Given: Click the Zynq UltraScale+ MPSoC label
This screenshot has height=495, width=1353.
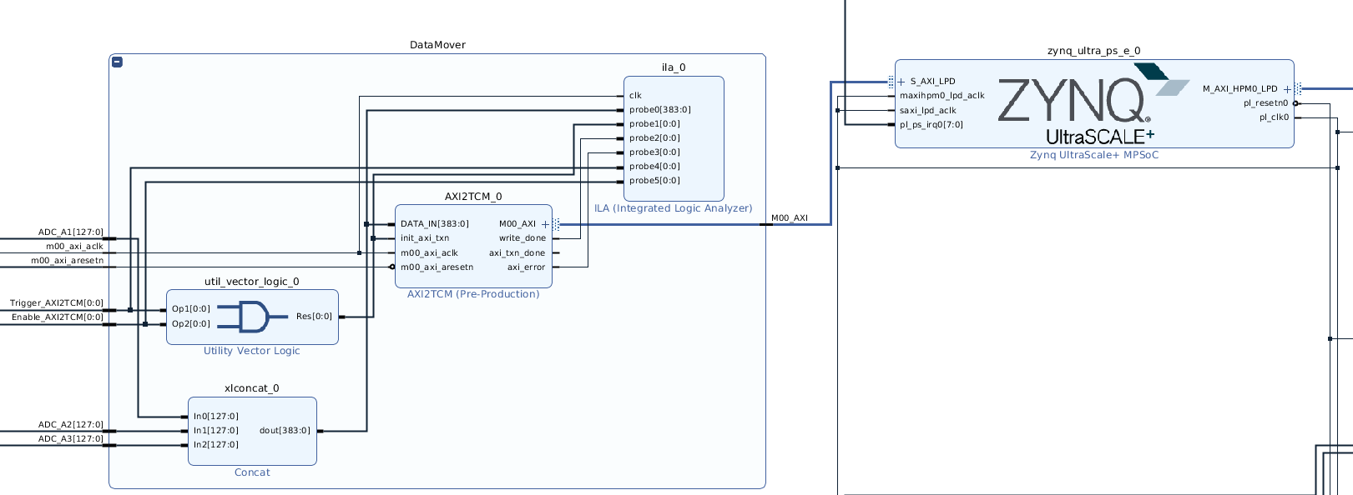Looking at the screenshot, I should (x=1093, y=155).
